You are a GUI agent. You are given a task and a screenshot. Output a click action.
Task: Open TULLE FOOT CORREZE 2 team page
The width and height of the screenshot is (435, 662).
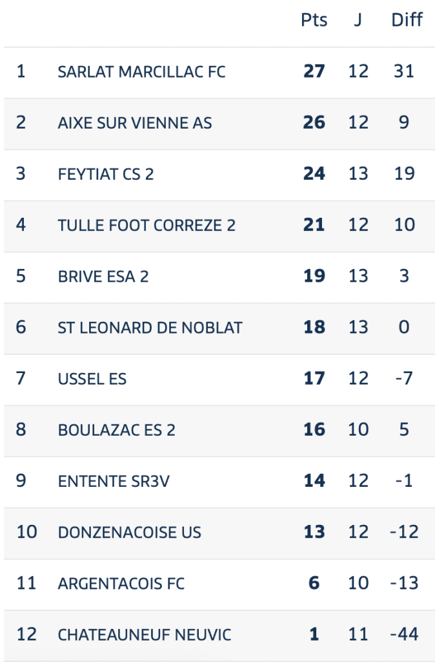[x=147, y=225]
